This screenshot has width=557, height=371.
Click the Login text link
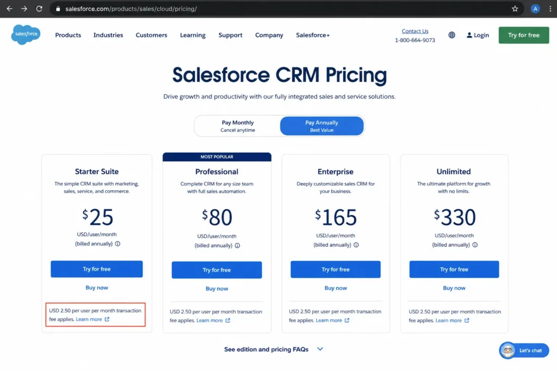[481, 35]
